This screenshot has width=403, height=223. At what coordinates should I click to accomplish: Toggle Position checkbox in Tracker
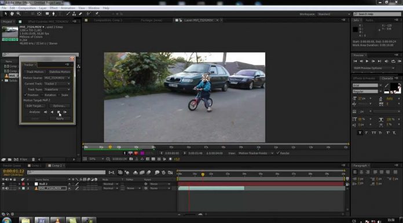[x=25, y=95]
